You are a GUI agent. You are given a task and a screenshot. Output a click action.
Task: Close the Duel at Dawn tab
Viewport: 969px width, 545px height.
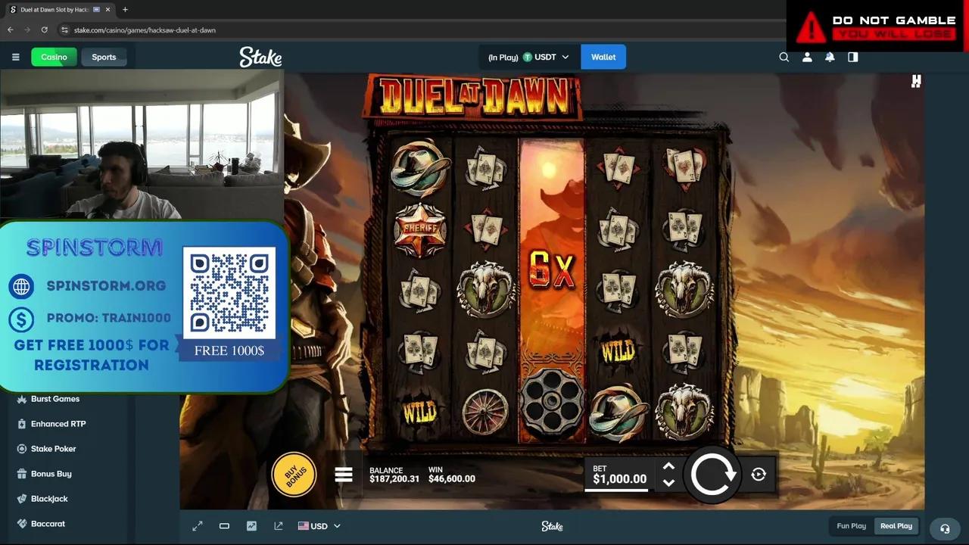(107, 10)
